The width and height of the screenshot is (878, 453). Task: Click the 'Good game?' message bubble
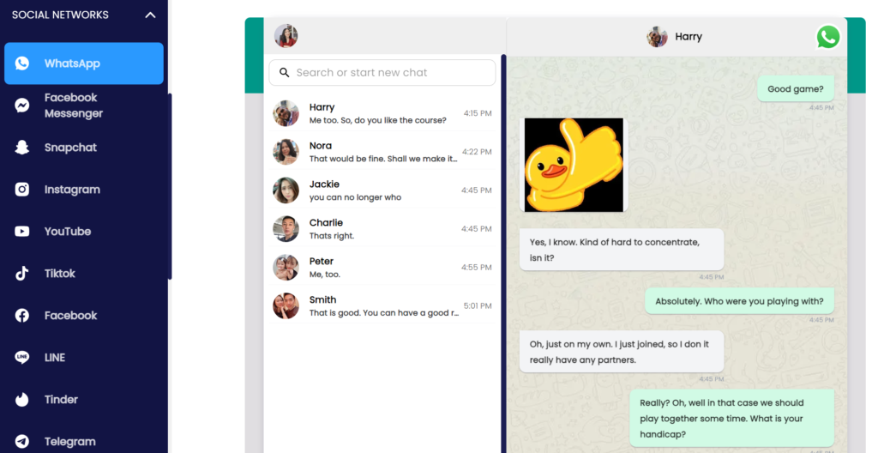coord(796,89)
